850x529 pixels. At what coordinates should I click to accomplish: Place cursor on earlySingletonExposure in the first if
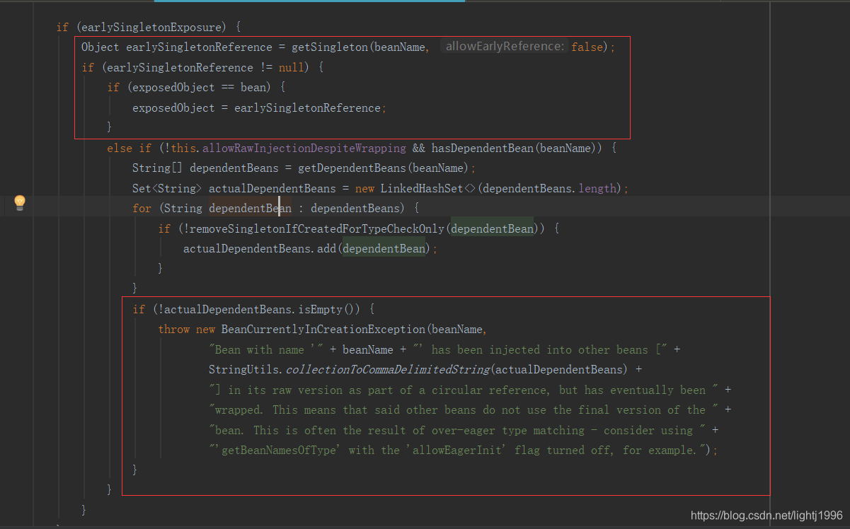click(153, 27)
